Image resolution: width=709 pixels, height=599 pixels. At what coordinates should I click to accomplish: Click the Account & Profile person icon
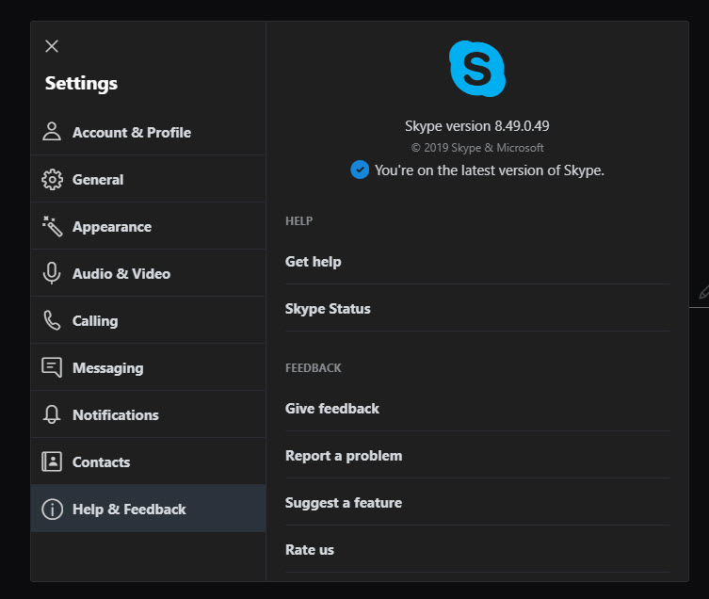click(52, 132)
